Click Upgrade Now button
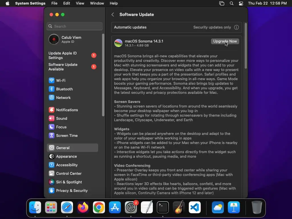Viewport: 292px width, 219px height. [225, 41]
